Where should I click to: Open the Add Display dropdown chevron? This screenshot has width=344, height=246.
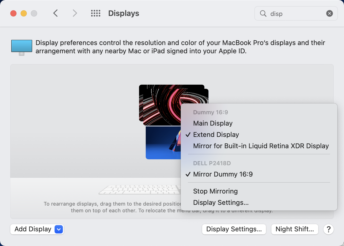[x=59, y=229]
